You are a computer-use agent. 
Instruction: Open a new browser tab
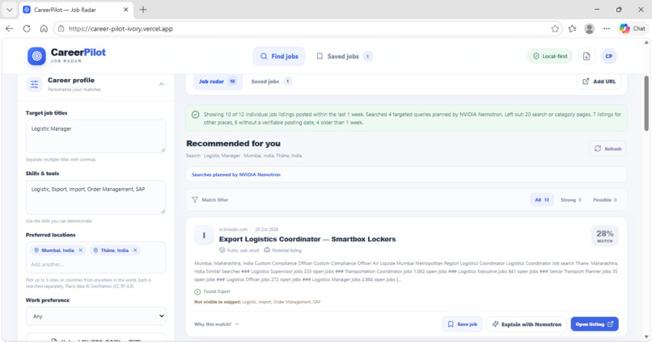(143, 10)
